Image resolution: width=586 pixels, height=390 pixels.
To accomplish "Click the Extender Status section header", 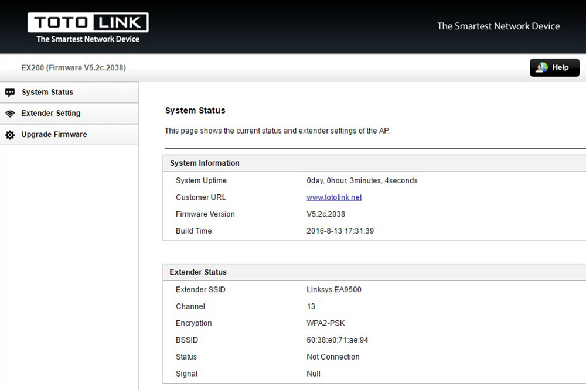I will point(198,272).
